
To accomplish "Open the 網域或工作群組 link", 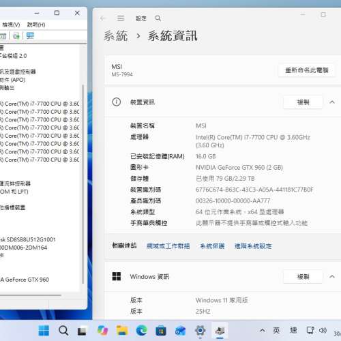I will coord(168,246).
